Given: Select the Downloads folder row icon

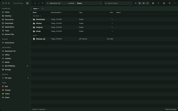Looking at the screenshot, I should coord(34,19).
